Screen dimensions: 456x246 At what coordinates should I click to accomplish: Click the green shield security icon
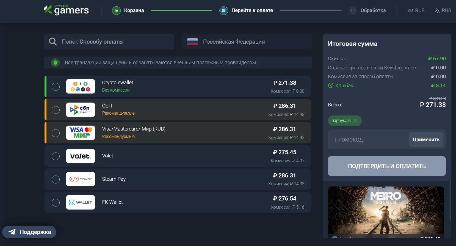(x=56, y=63)
